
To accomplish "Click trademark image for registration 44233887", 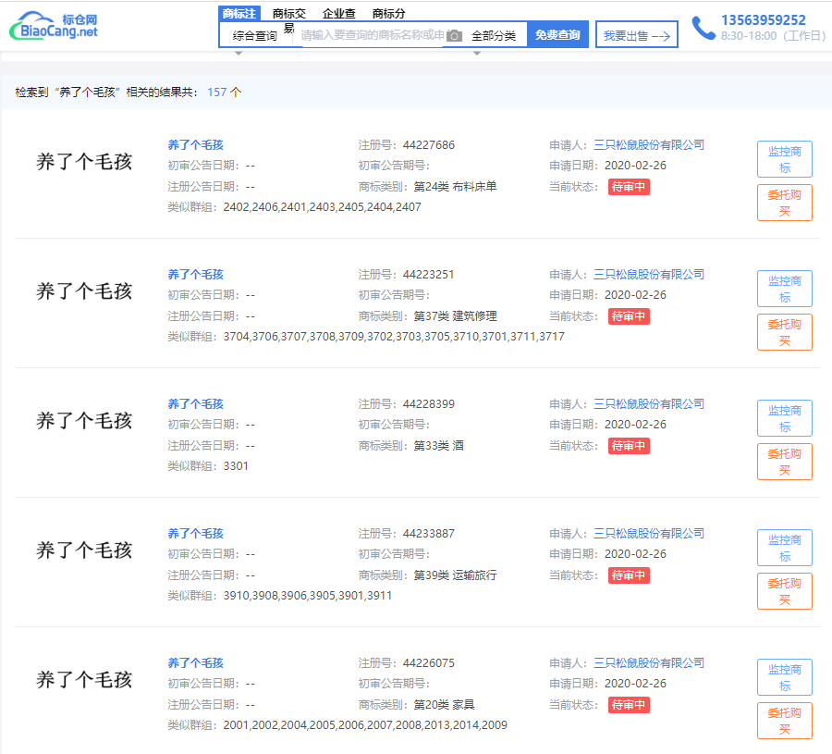I will click(84, 550).
